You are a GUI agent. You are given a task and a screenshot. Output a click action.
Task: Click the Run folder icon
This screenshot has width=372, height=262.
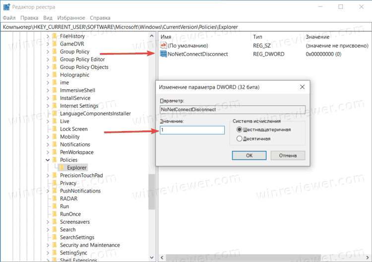coord(55,206)
